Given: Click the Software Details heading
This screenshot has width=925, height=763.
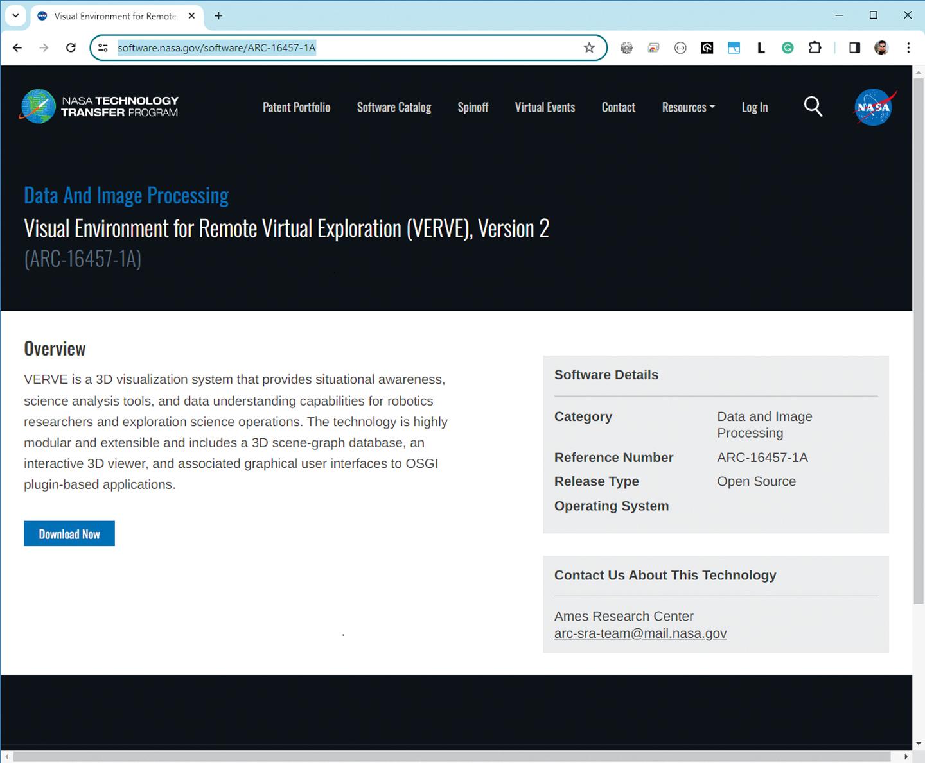Looking at the screenshot, I should click(x=606, y=375).
